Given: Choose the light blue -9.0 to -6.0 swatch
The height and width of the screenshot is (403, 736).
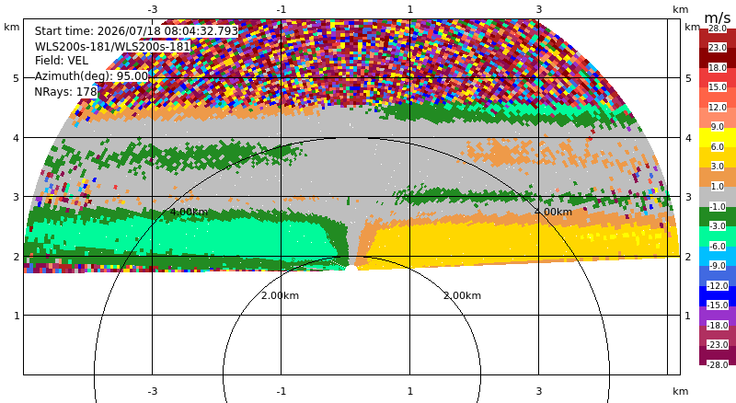Looking at the screenshot, I should click(x=718, y=256).
